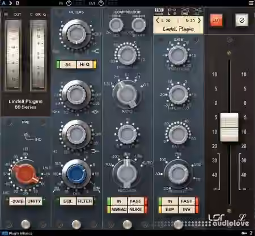The image size is (255, 236).
Task: Click the R: 20 channel value
Action: pyautogui.click(x=190, y=21)
